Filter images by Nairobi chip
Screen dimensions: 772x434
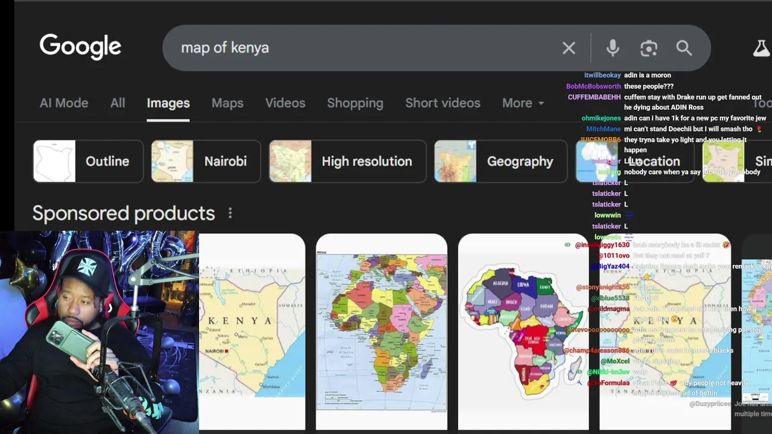(206, 162)
